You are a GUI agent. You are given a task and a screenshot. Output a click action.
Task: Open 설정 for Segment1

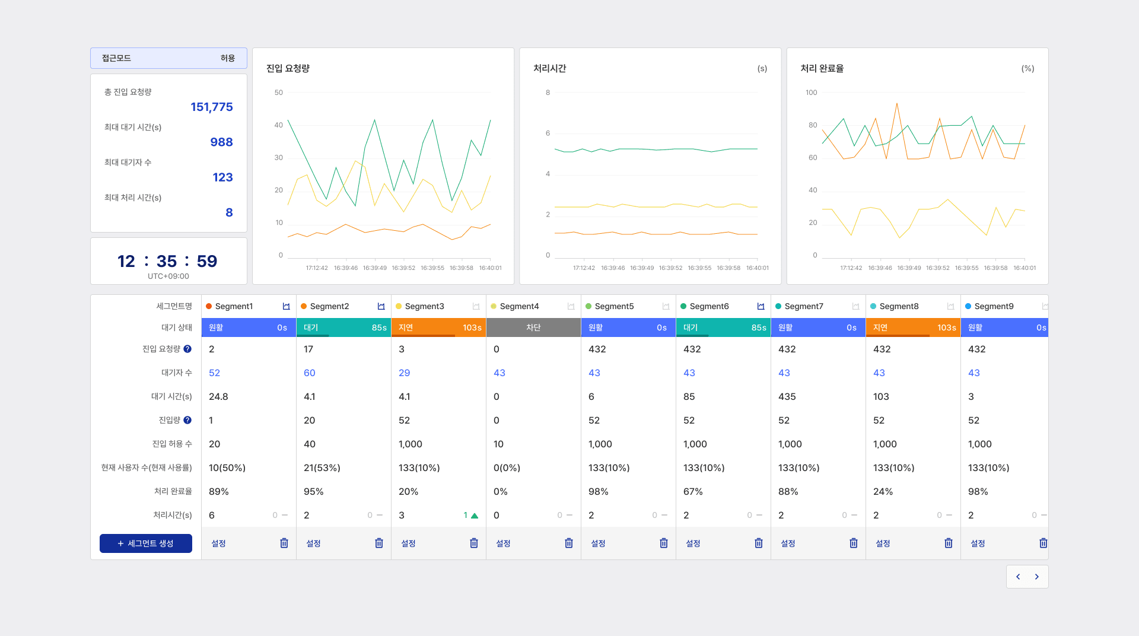tap(218, 543)
